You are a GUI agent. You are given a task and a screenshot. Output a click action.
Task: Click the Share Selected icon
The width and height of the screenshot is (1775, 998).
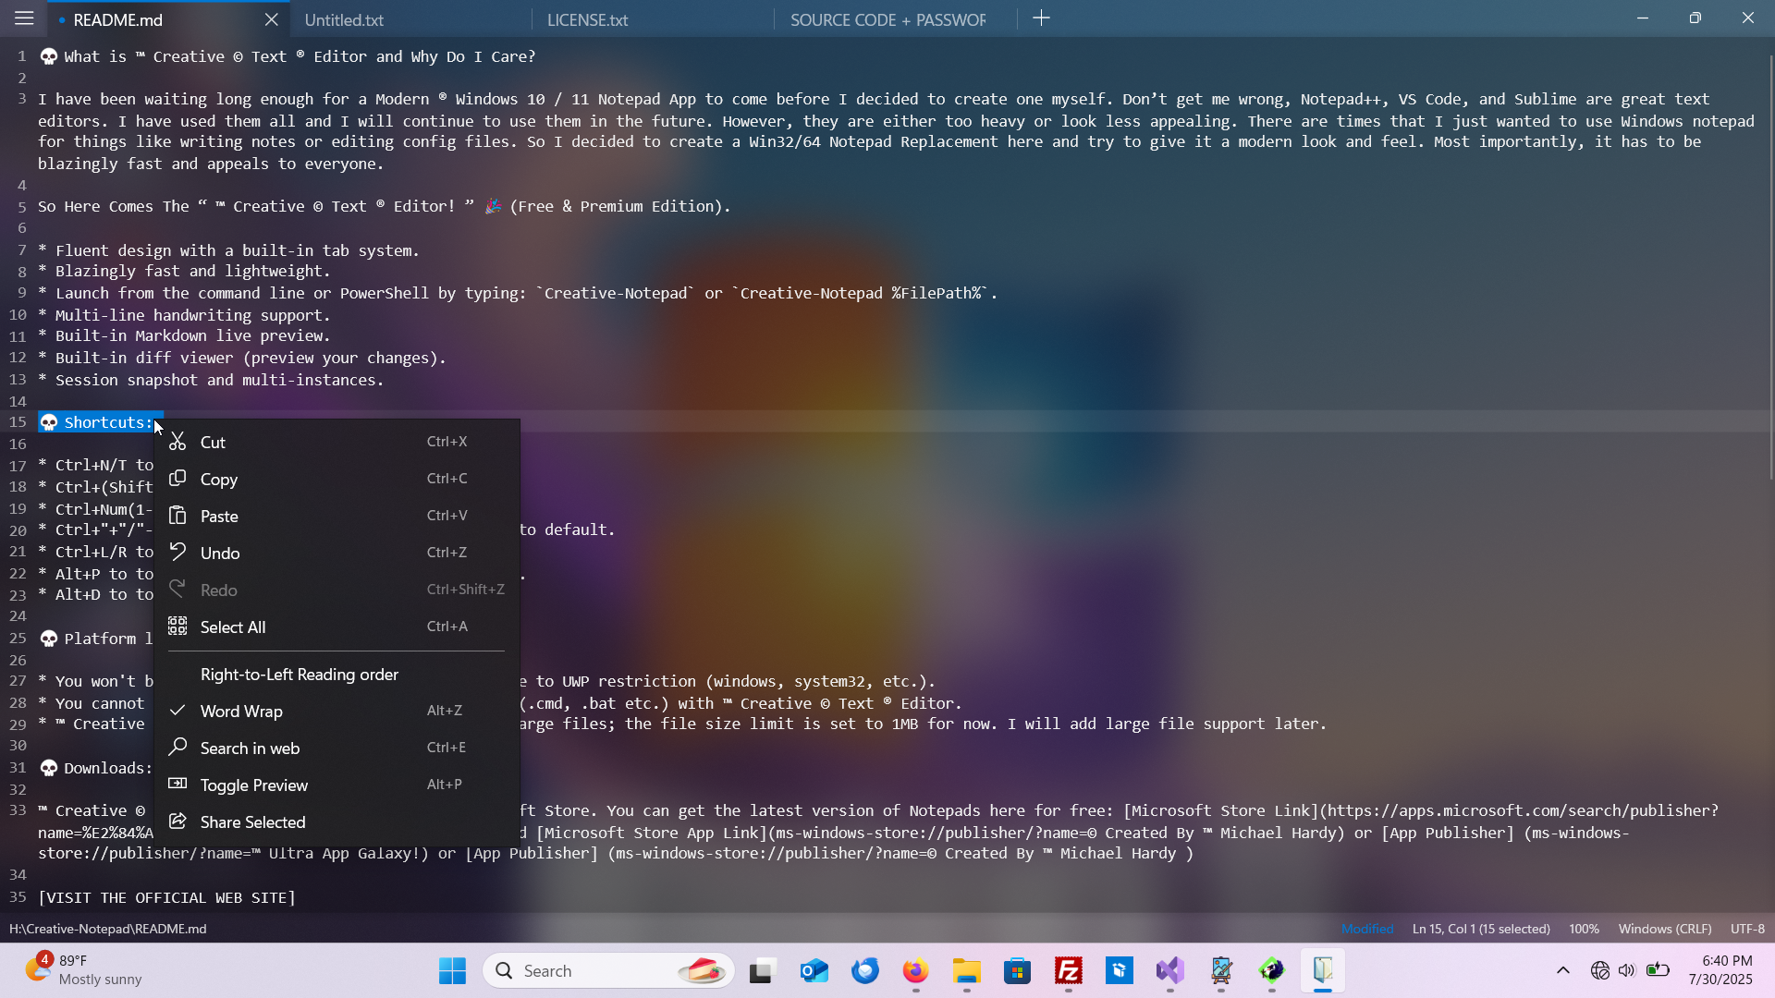177,822
